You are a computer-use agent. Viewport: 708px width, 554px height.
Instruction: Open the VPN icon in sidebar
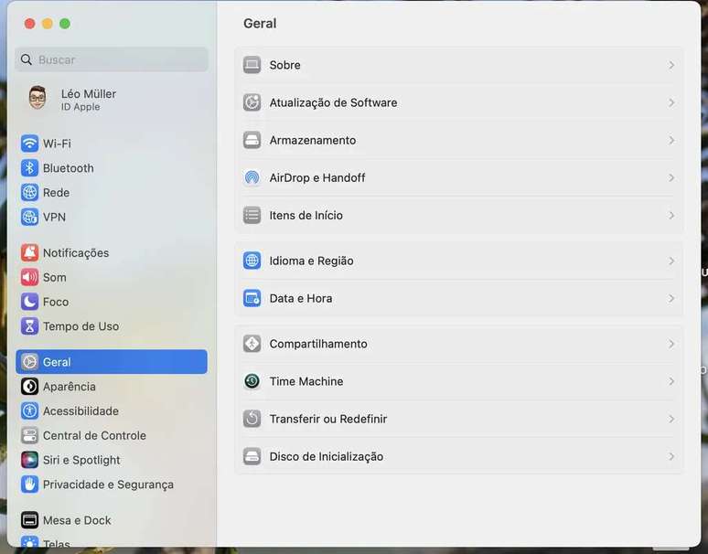click(30, 217)
